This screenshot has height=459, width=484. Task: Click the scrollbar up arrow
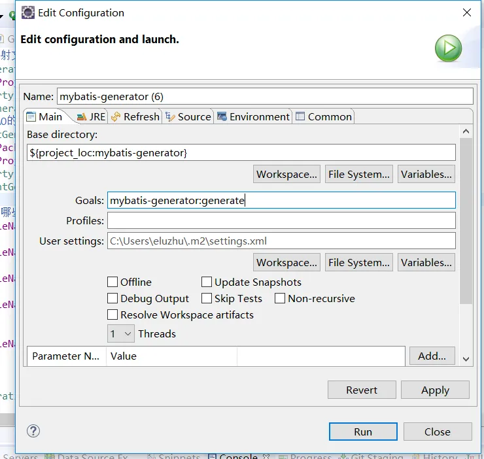[x=466, y=131]
